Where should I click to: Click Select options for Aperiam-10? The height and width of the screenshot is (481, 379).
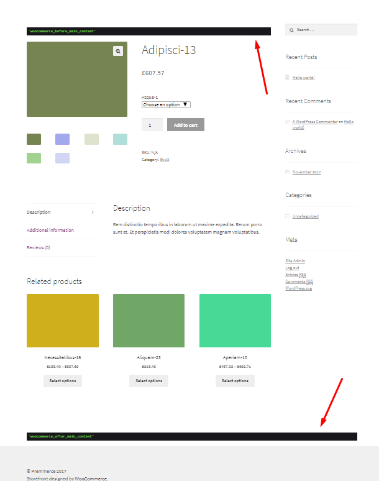pos(235,381)
